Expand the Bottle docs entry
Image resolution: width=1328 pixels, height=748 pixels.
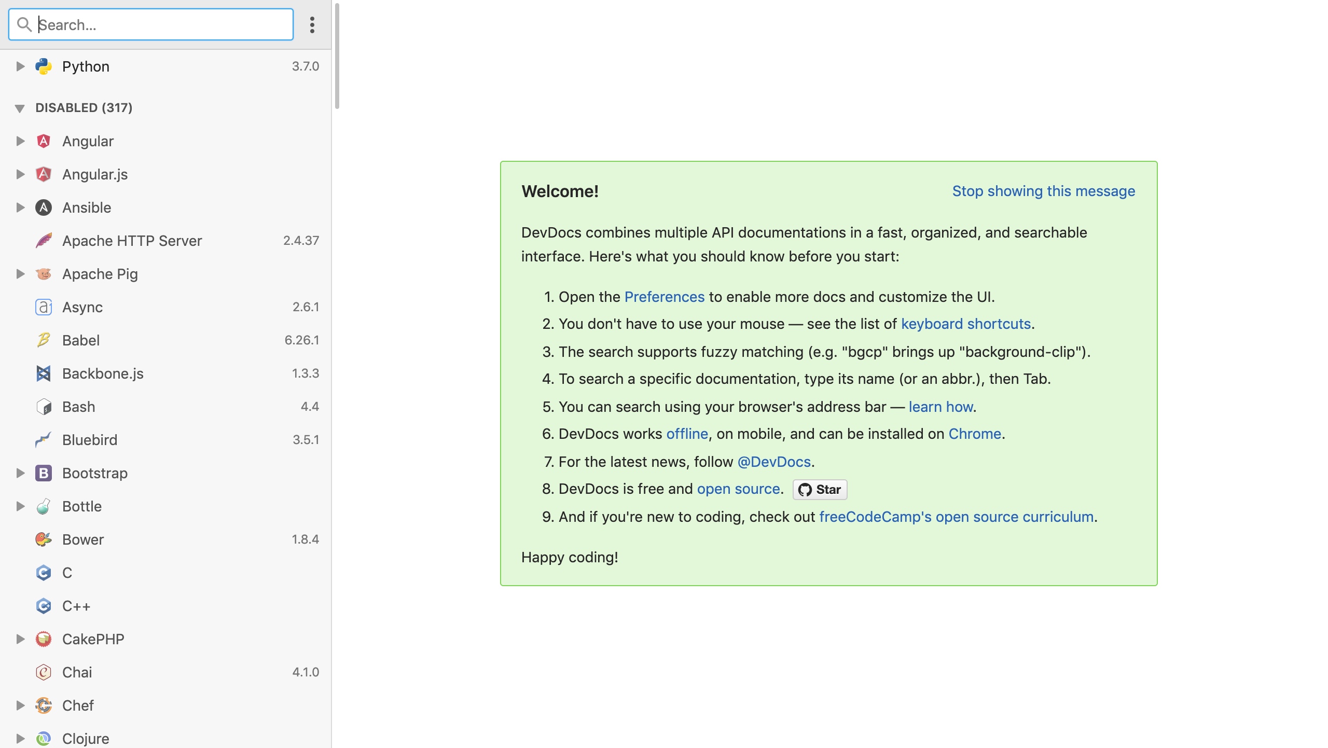click(x=20, y=506)
